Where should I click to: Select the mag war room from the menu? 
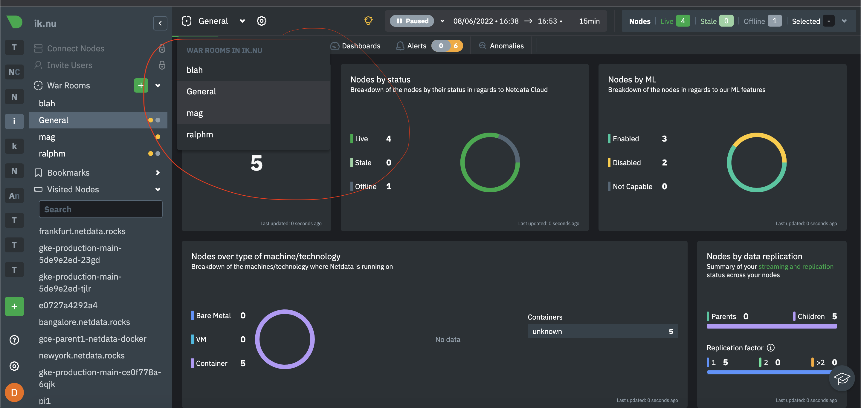pos(195,113)
